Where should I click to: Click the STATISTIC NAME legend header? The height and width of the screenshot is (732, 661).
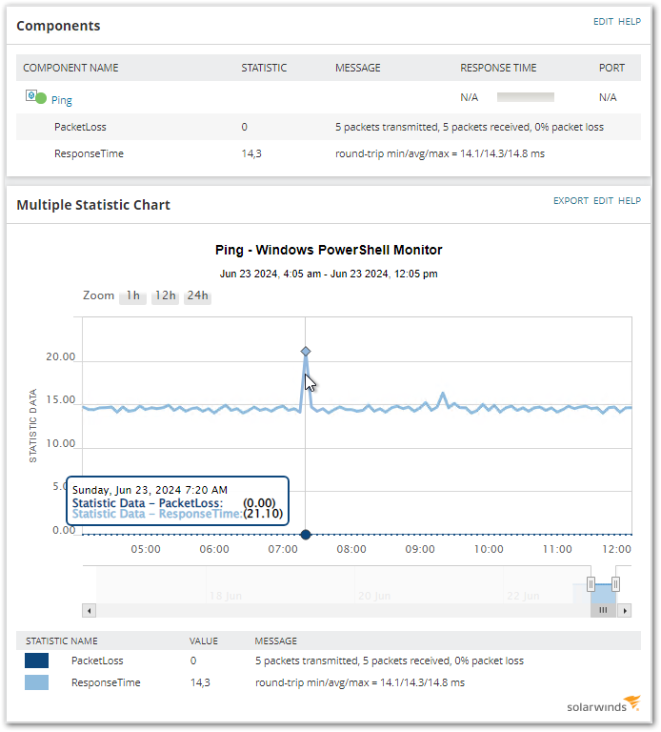coord(62,640)
